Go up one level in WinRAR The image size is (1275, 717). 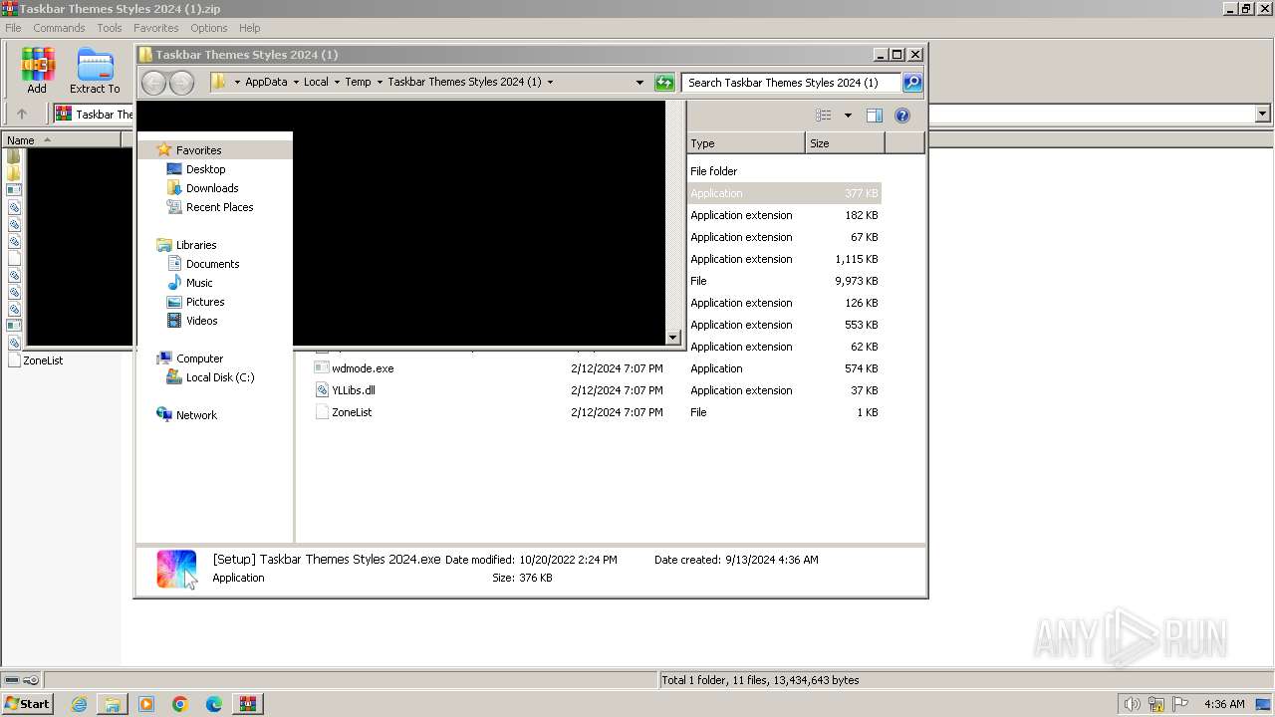(x=22, y=114)
